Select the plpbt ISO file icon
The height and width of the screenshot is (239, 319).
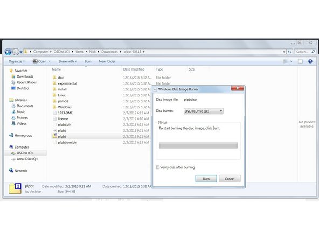[54, 136]
